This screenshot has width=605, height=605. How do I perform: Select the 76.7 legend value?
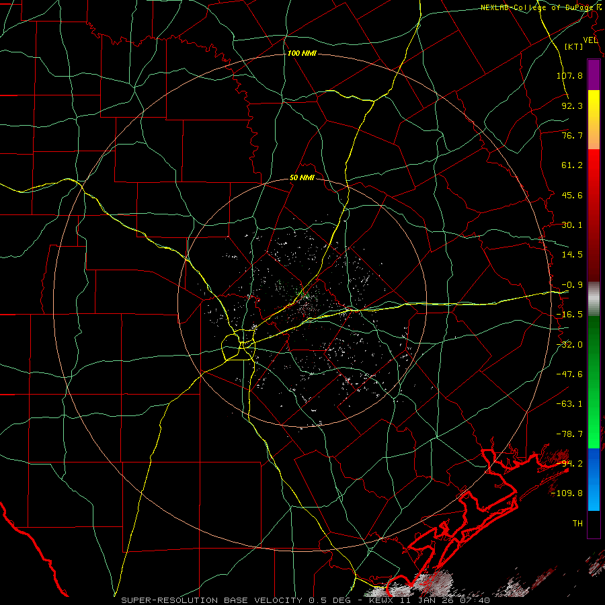click(x=572, y=135)
